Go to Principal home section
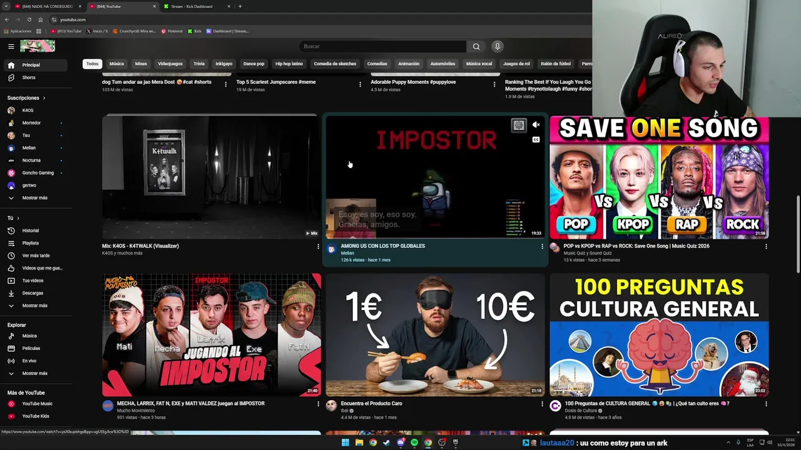 click(x=36, y=65)
